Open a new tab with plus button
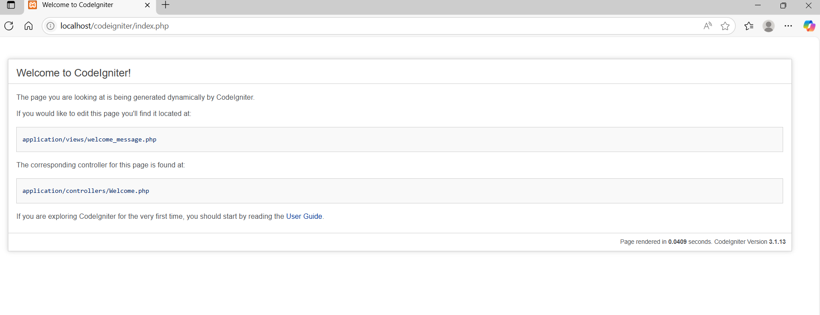Screen dimensions: 820x315 tap(166, 5)
